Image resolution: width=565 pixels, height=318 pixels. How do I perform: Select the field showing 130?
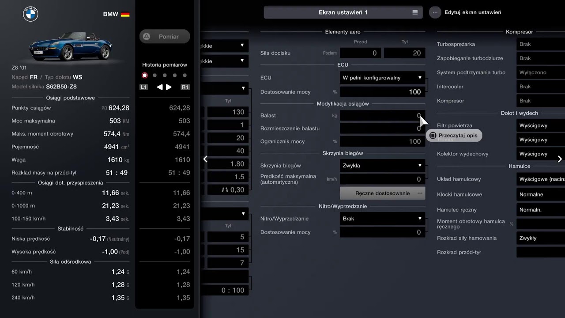pos(228,112)
